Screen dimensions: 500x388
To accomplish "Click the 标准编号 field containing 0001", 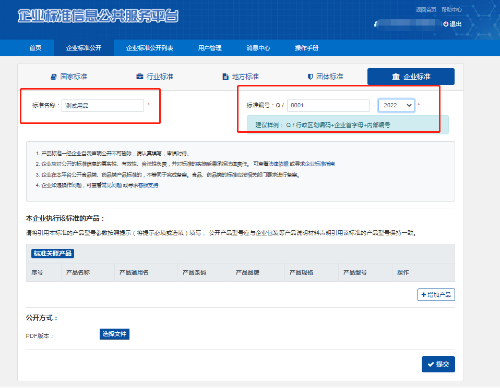I will click(x=328, y=105).
